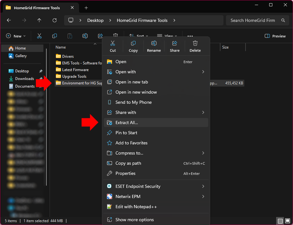
Task: Select Pin to Start
Action: click(x=156, y=133)
